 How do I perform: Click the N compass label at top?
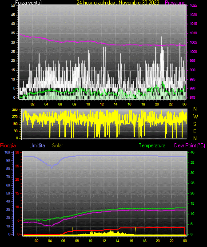(x=195, y=109)
